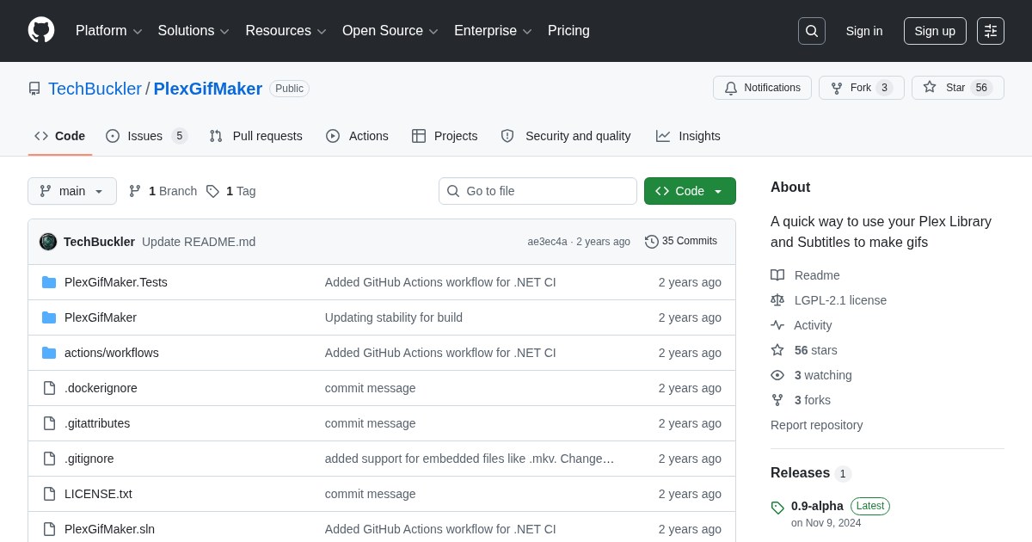Click the book icon next to Readme

tap(777, 275)
